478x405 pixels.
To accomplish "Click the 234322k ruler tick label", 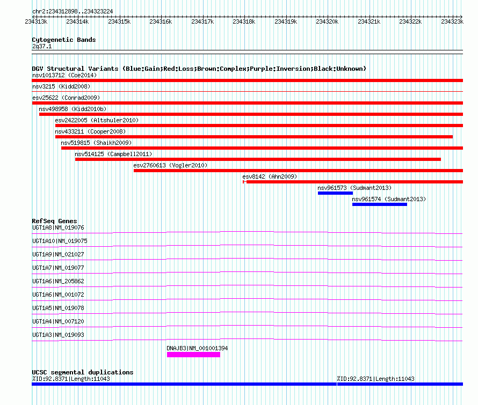I will click(410, 21).
